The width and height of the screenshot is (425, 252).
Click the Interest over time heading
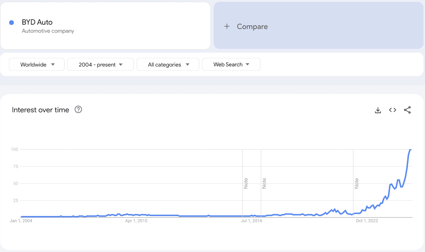[x=40, y=110]
